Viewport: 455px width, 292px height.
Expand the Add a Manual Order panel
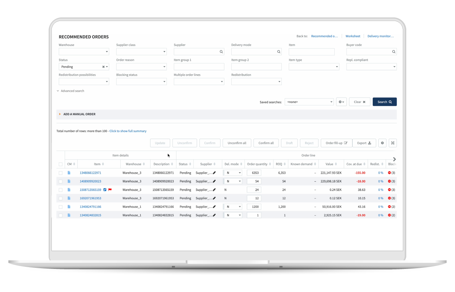[x=79, y=114]
